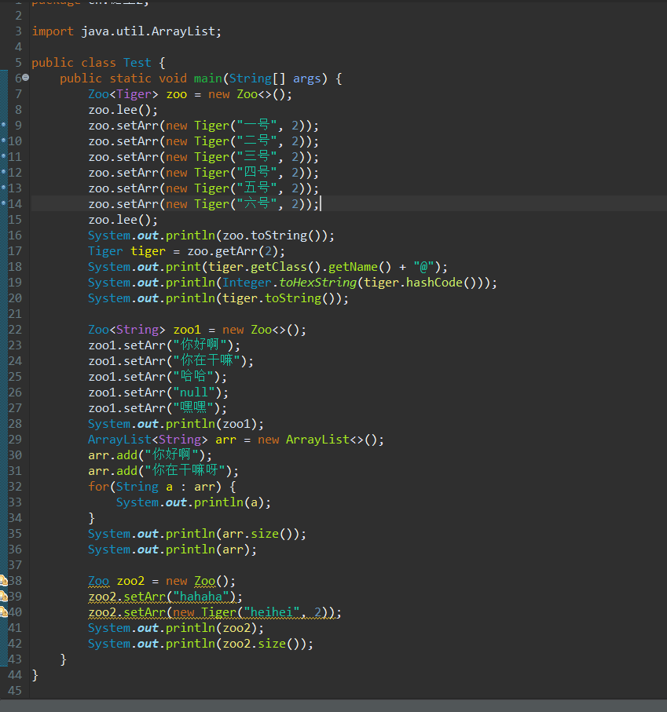Click the zoo1.setArr("你在干嘛") line
667x712 pixels.
[170, 361]
